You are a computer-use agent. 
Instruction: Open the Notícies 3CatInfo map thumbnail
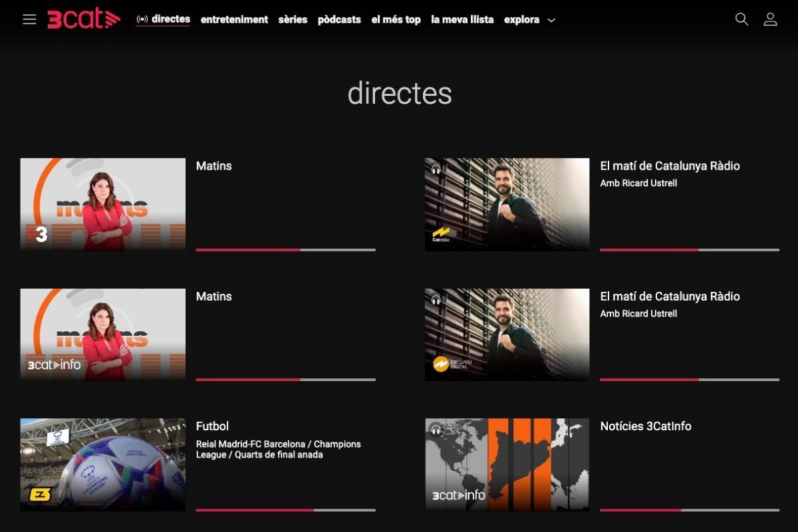[x=507, y=464]
